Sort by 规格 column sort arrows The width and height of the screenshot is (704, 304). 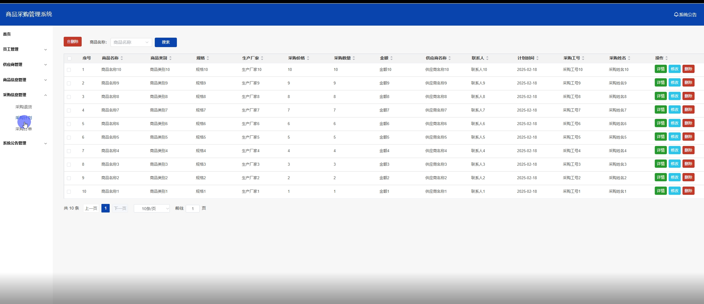[208, 58]
